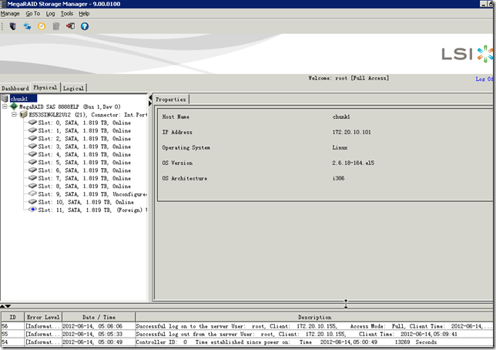Sort log by the Description column header
This screenshot has width=496, height=350.
click(314, 317)
